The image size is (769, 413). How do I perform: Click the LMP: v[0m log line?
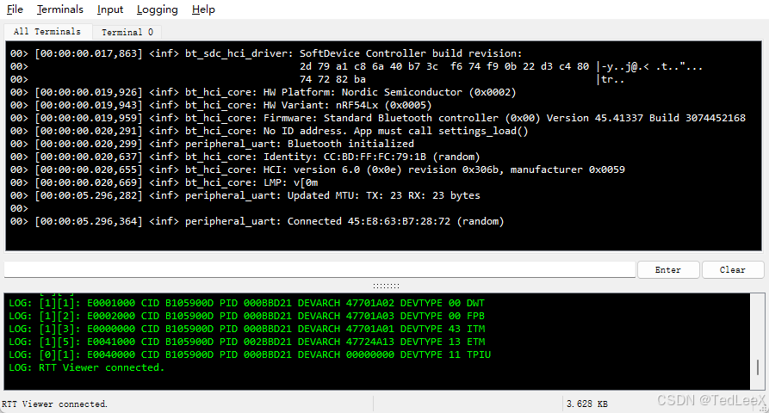[164, 182]
